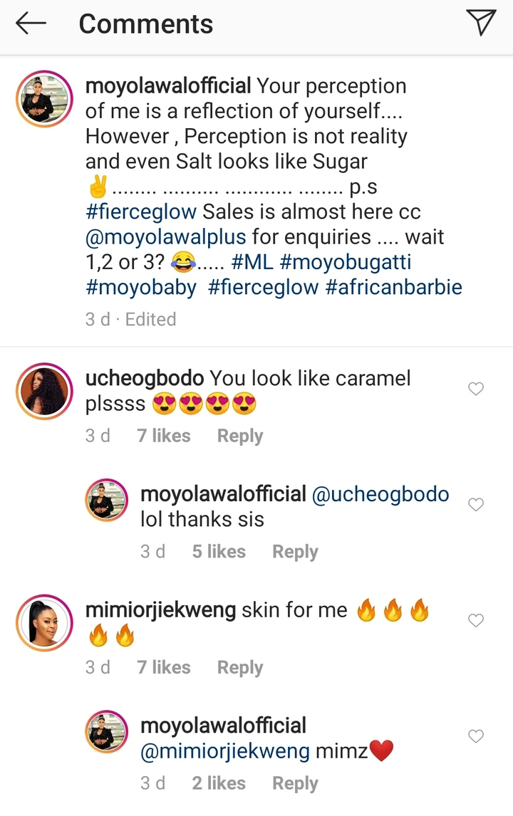513x816 pixels.
Task: Go back using the left arrow
Action: (31, 23)
